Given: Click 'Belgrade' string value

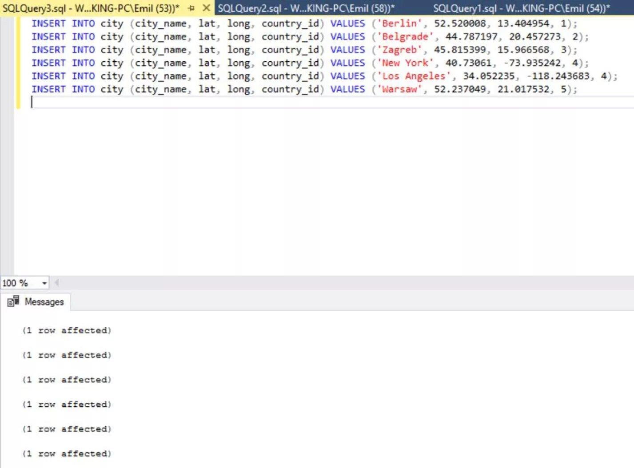Looking at the screenshot, I should 405,37.
